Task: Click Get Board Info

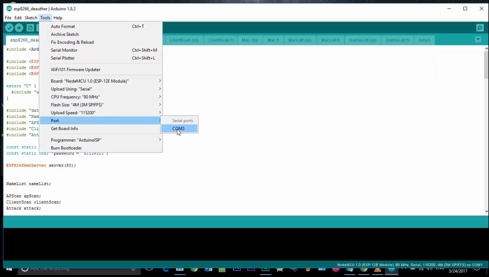Action: point(101,129)
